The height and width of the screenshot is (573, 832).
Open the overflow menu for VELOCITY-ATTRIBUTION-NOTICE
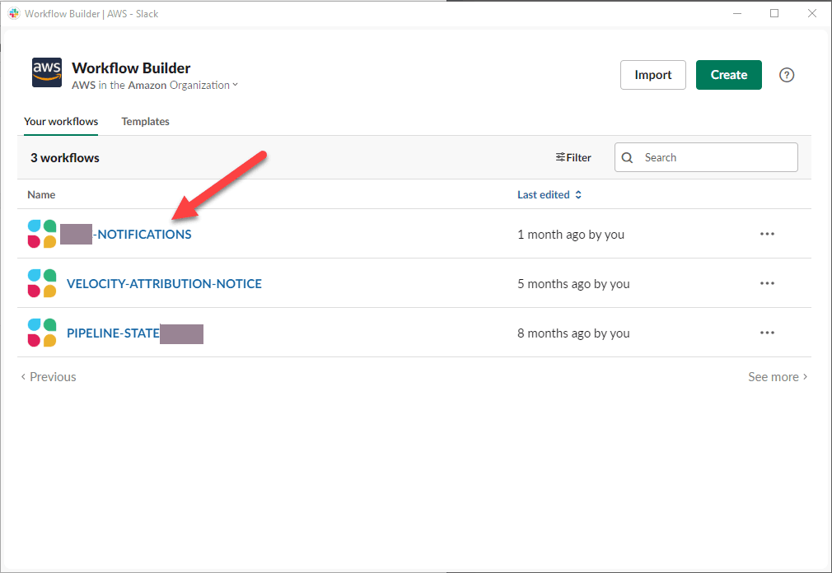tap(767, 283)
